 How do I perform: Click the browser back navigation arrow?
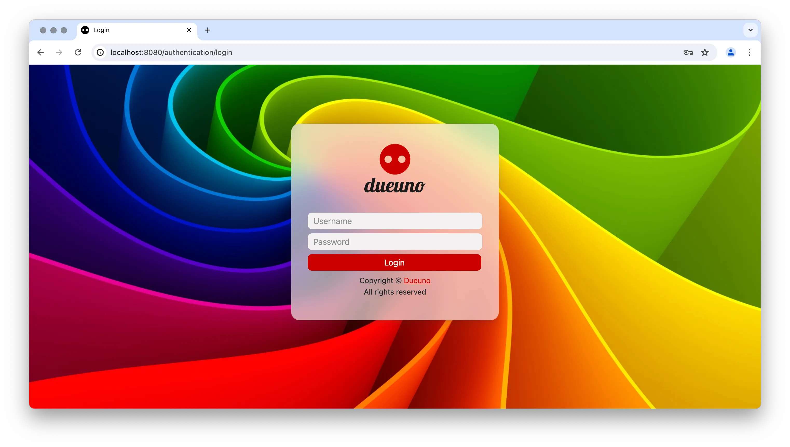tap(41, 52)
